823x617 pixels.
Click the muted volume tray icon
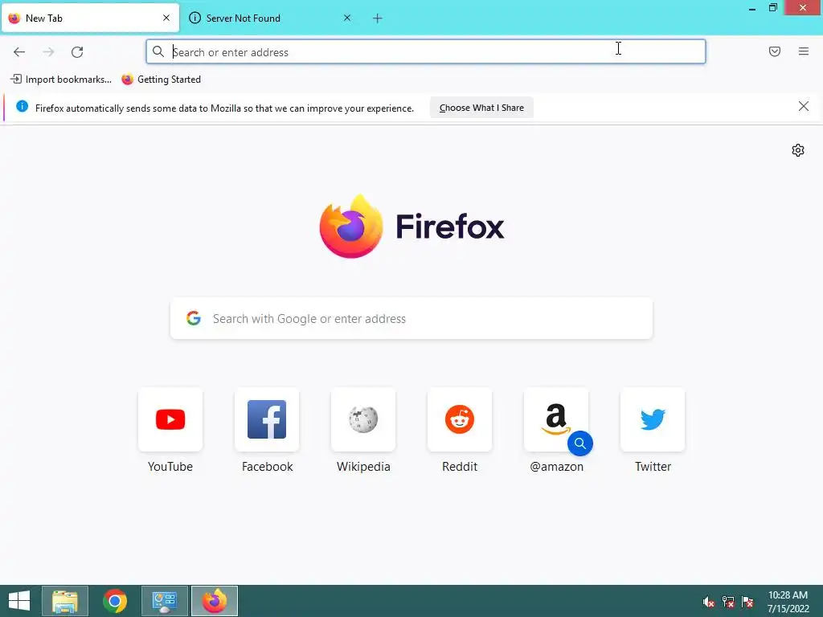tap(709, 602)
